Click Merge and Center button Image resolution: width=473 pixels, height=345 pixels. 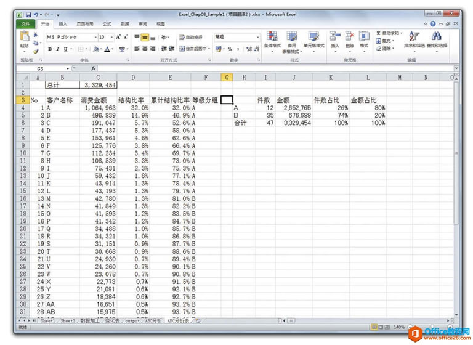pos(194,49)
